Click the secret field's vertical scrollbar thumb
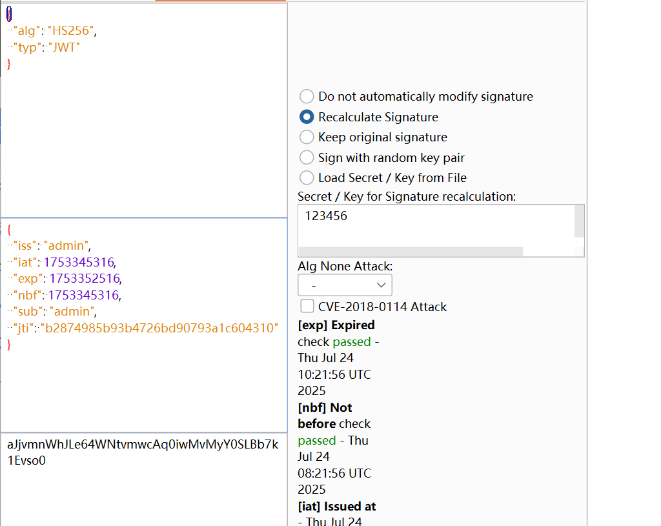Image resolution: width=661 pixels, height=526 pixels. coord(579,221)
